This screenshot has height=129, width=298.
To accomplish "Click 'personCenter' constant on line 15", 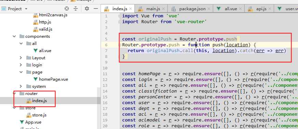I will tap(155, 97).
